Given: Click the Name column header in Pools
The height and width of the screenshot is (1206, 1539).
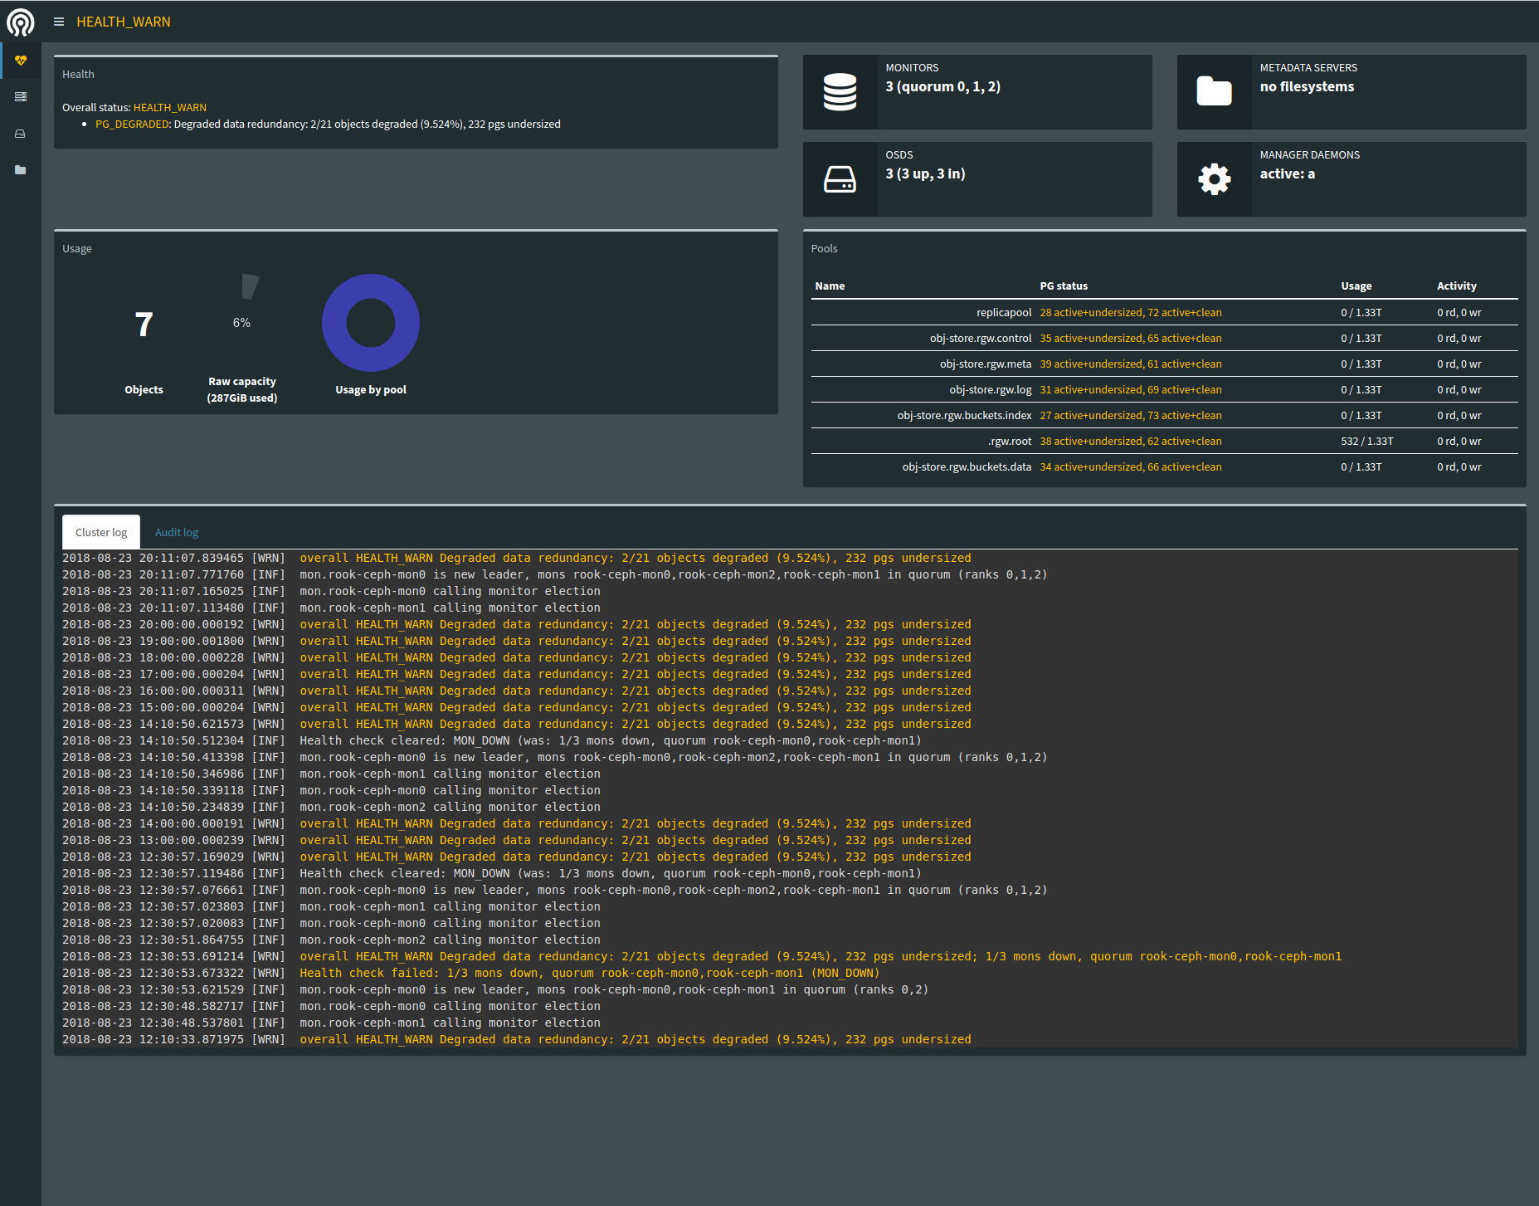Looking at the screenshot, I should [x=830, y=286].
